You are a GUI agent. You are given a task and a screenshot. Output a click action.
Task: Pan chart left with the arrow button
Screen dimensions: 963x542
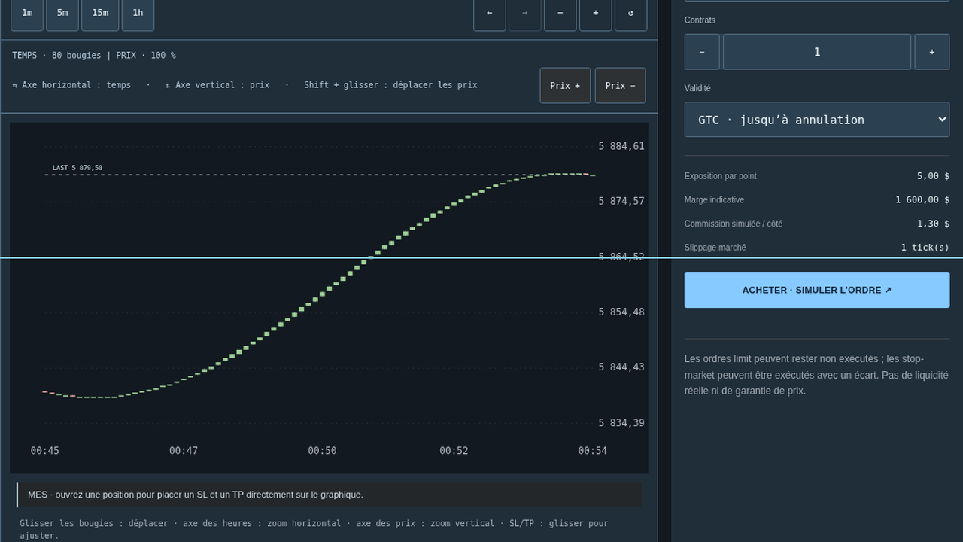(x=490, y=13)
